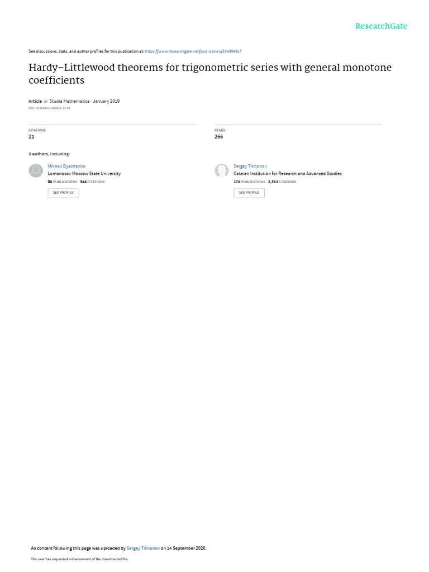Open the researchgate.net publication URL link
The image size is (429, 572).
(x=193, y=51)
